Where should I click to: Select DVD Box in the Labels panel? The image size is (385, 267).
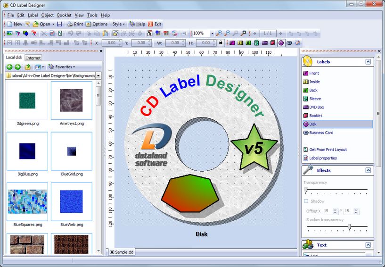coord(317,107)
